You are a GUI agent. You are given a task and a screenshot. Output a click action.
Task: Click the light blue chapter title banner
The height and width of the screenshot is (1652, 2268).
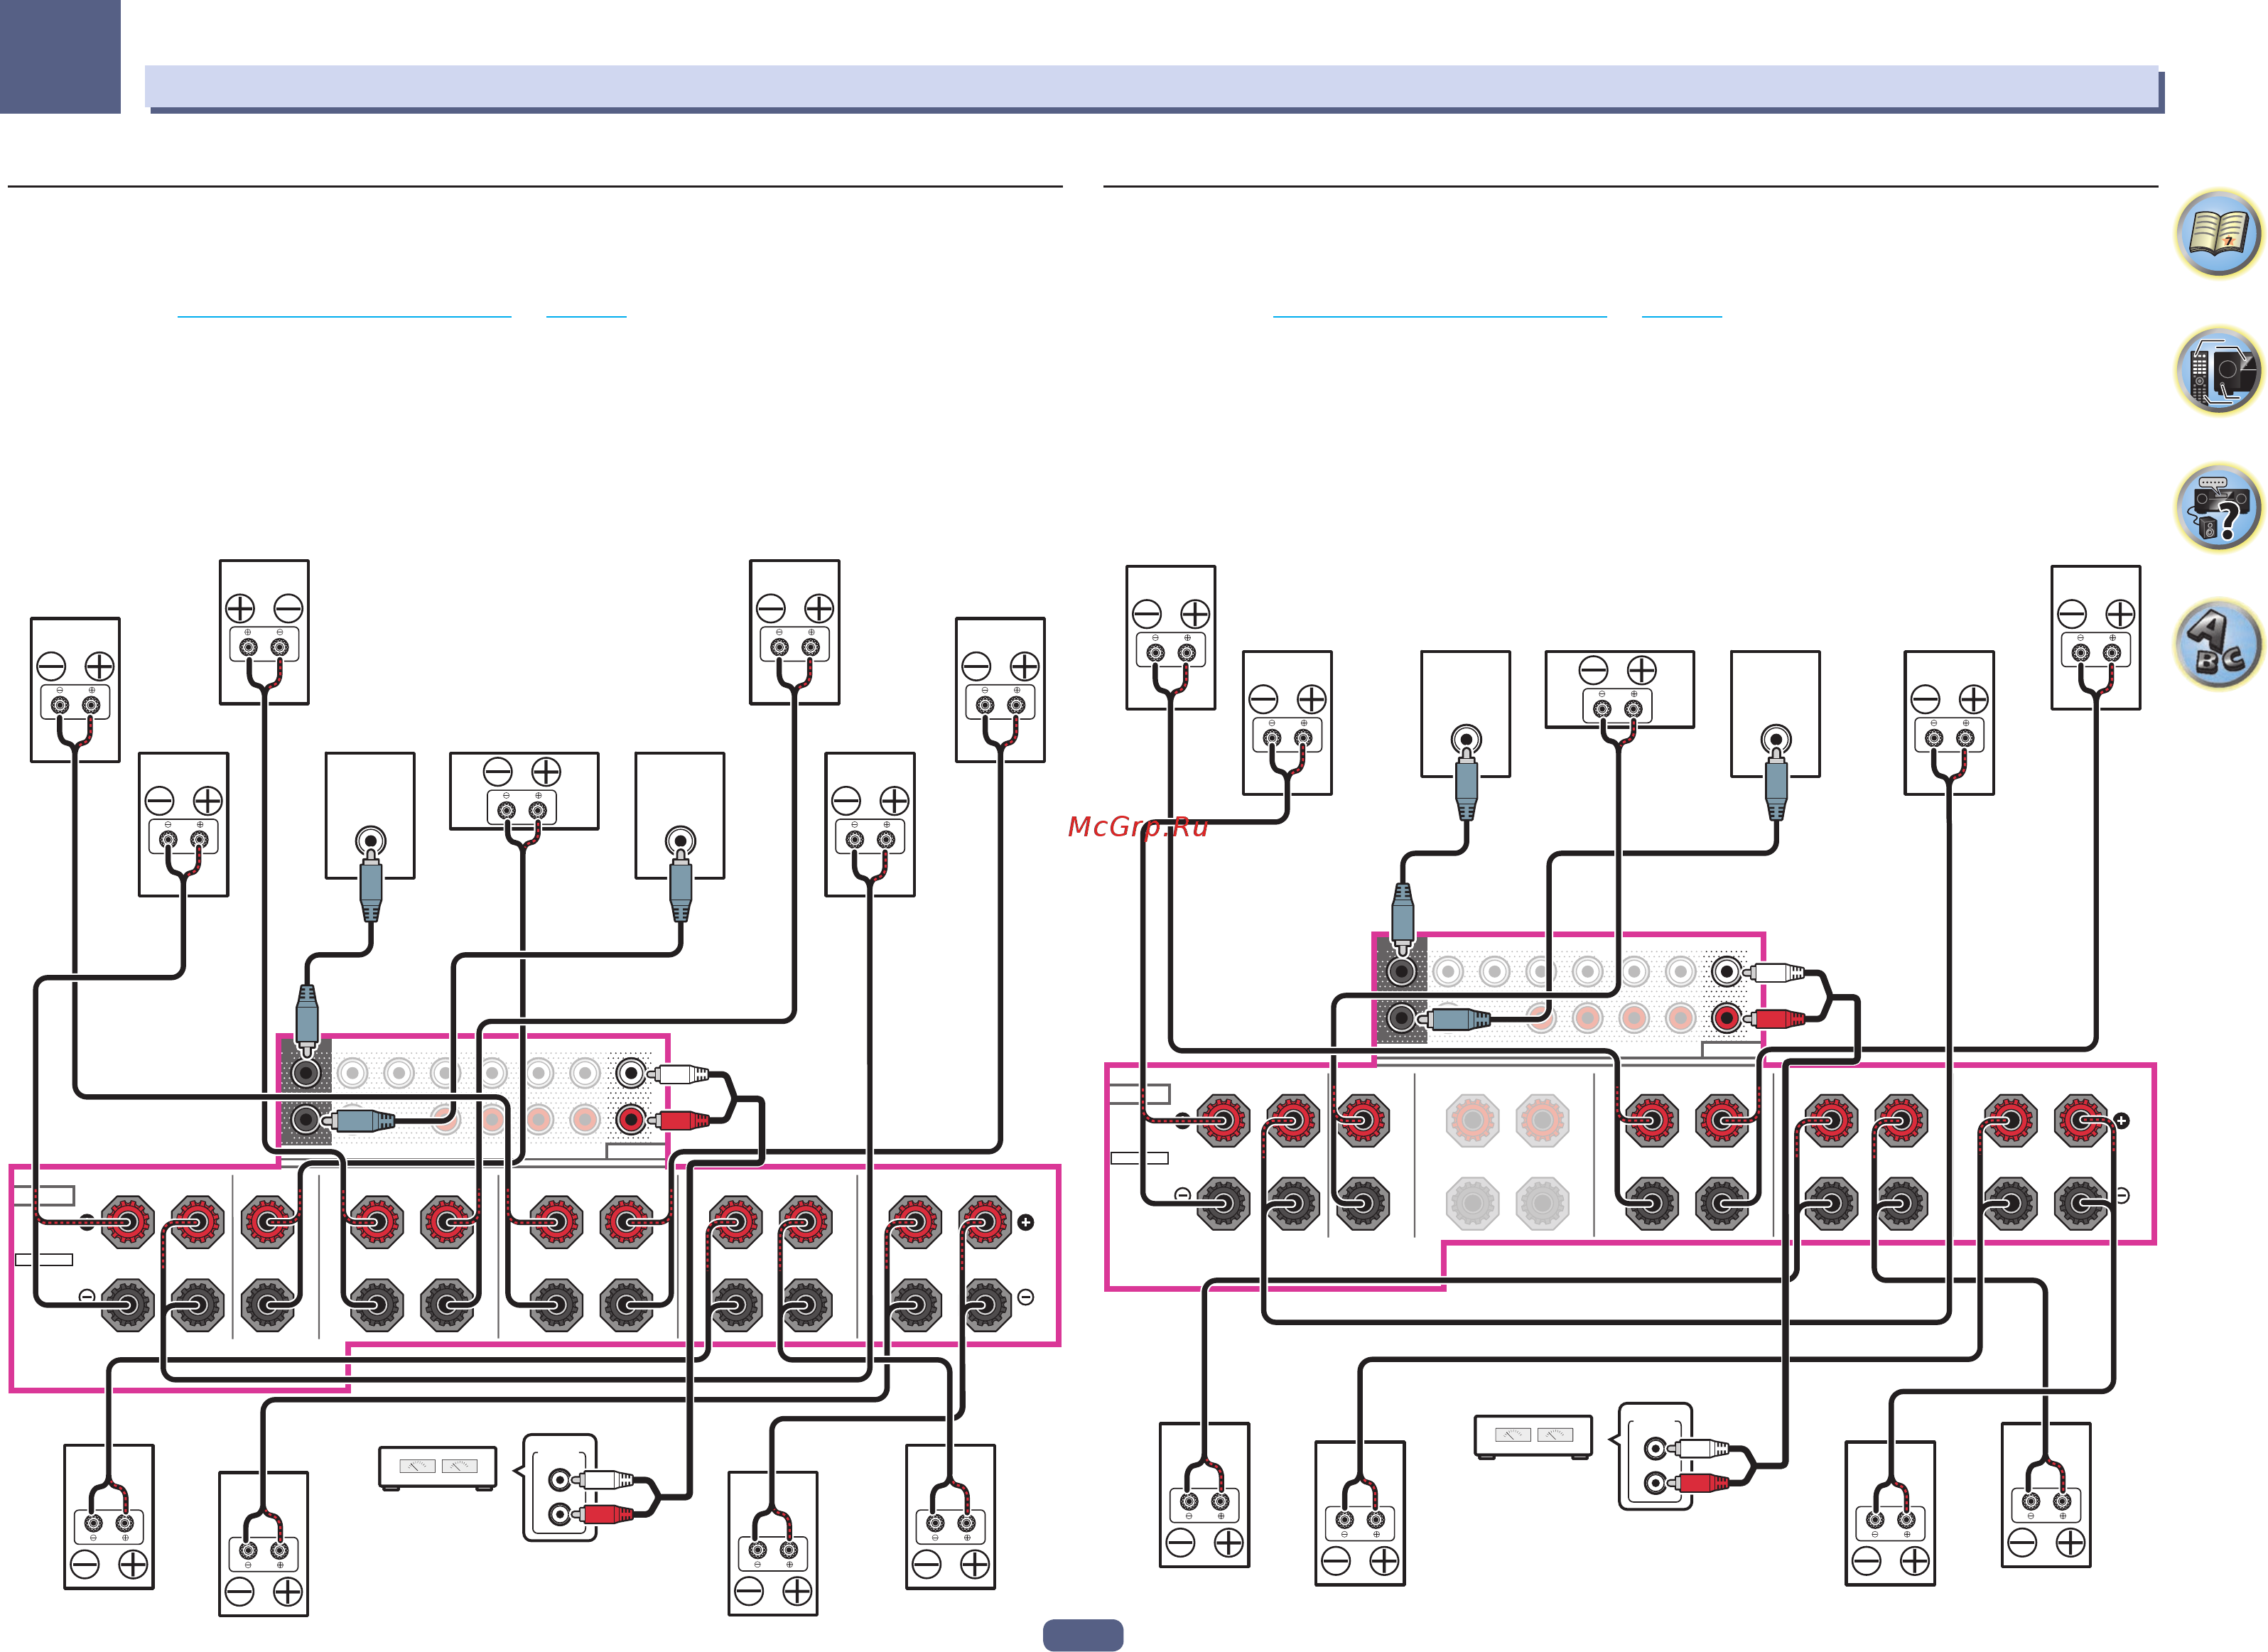point(1152,87)
